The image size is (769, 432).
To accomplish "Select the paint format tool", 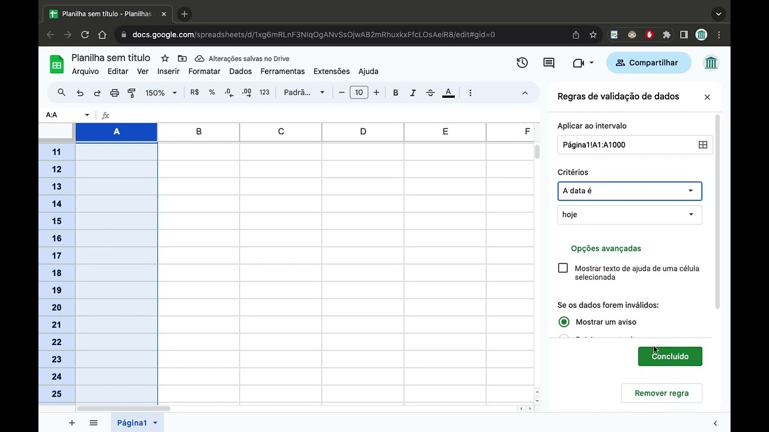I will [x=132, y=93].
